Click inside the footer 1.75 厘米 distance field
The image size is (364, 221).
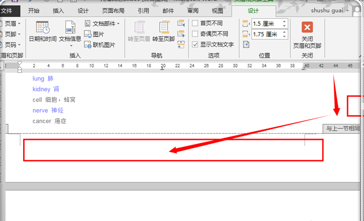[266, 34]
